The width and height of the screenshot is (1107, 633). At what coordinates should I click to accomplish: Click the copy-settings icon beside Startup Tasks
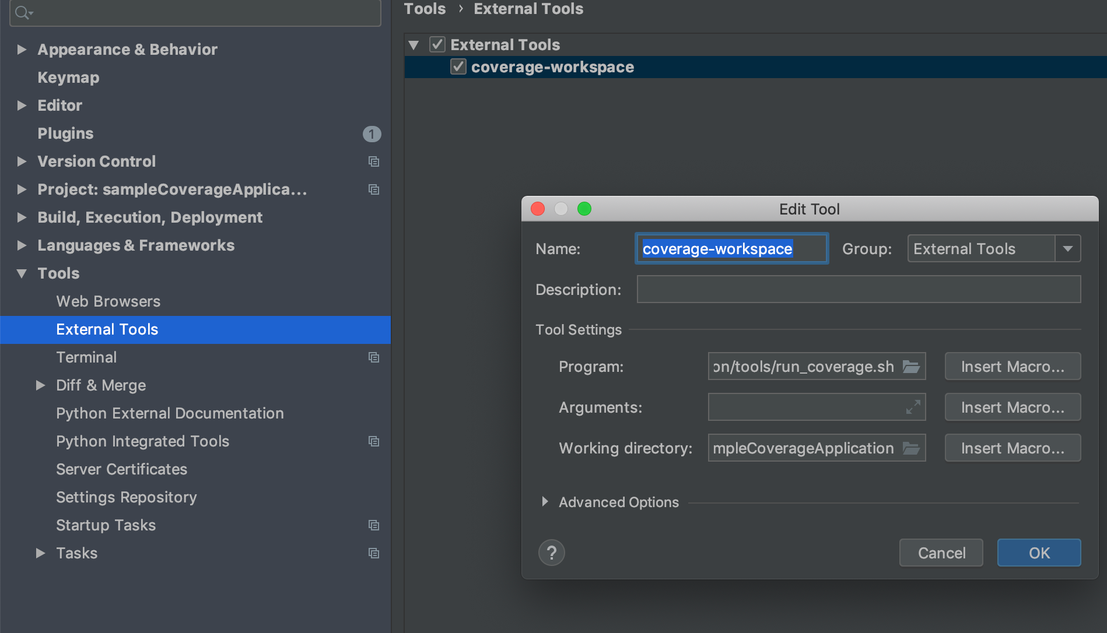click(374, 525)
